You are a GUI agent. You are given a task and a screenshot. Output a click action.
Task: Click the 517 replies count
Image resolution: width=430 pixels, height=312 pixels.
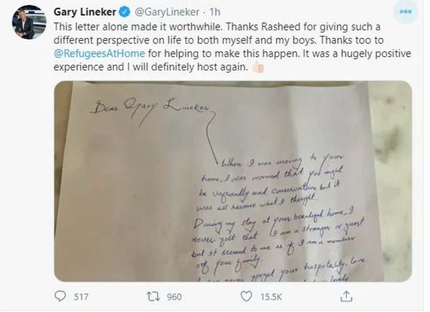click(81, 297)
